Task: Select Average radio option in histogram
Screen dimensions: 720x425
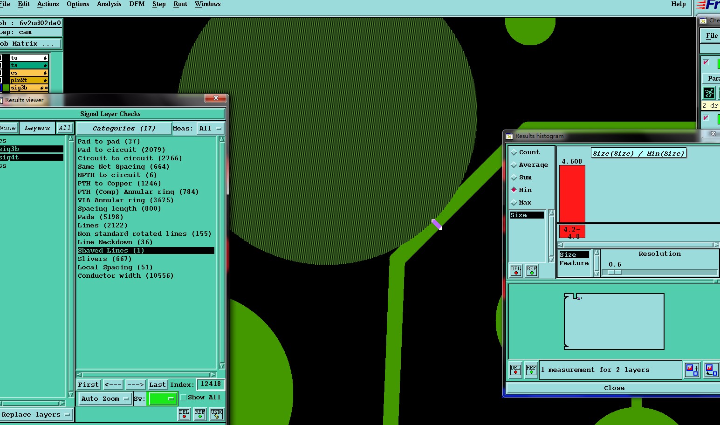Action: pos(514,165)
